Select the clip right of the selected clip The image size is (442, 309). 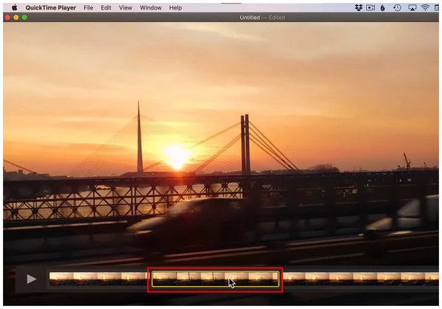coord(360,279)
